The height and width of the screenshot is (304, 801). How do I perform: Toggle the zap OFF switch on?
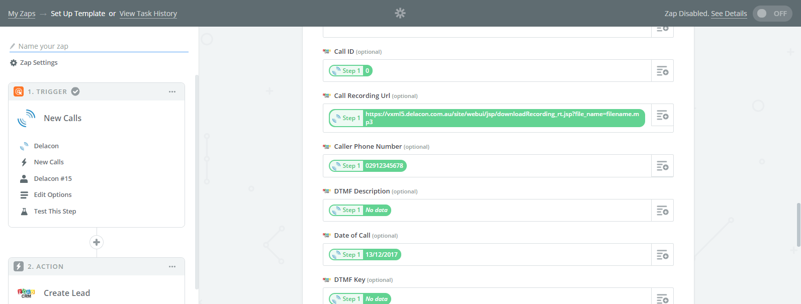pyautogui.click(x=772, y=14)
